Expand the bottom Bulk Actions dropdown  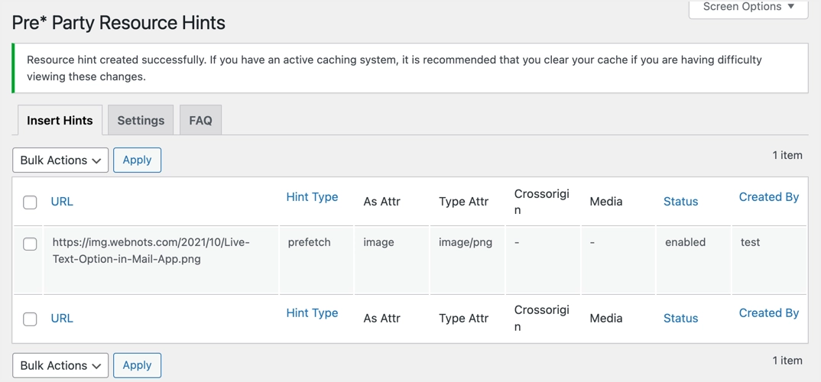pyautogui.click(x=60, y=365)
